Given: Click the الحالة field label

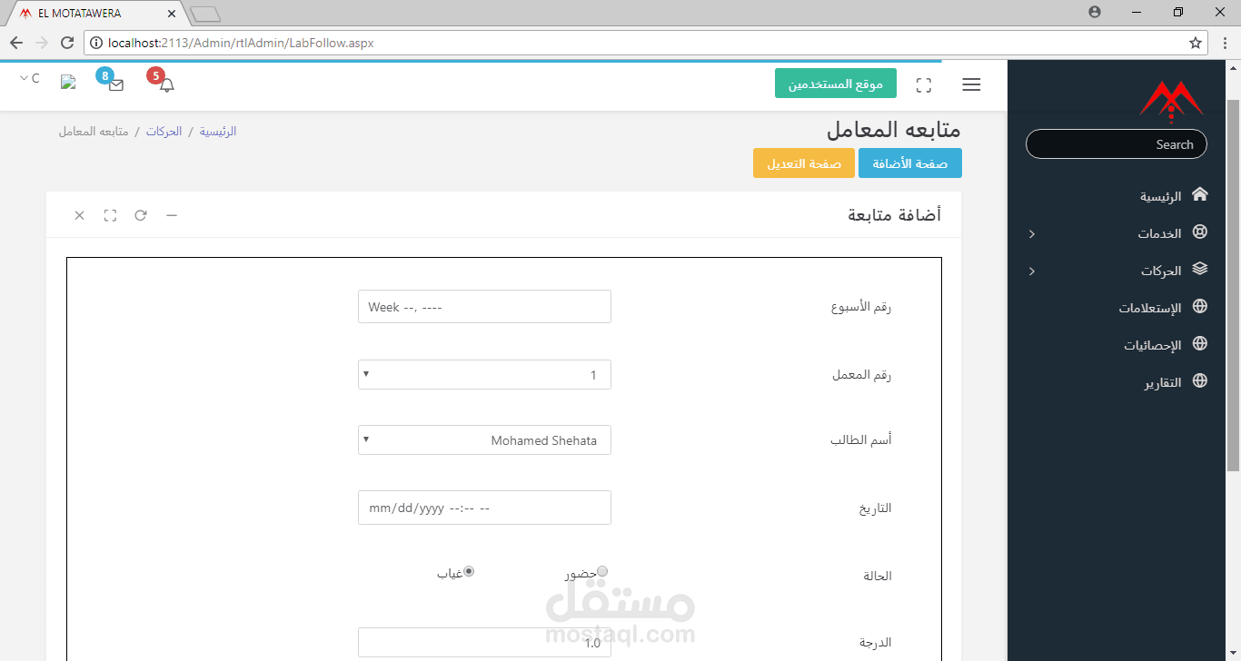Looking at the screenshot, I should 877,576.
